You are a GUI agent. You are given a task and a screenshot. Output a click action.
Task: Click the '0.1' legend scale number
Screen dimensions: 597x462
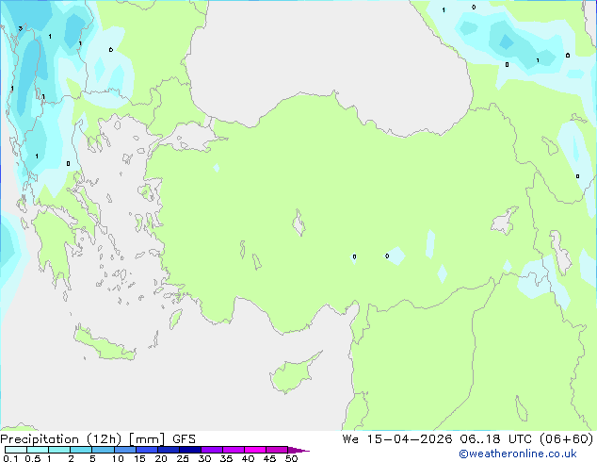[10, 458]
